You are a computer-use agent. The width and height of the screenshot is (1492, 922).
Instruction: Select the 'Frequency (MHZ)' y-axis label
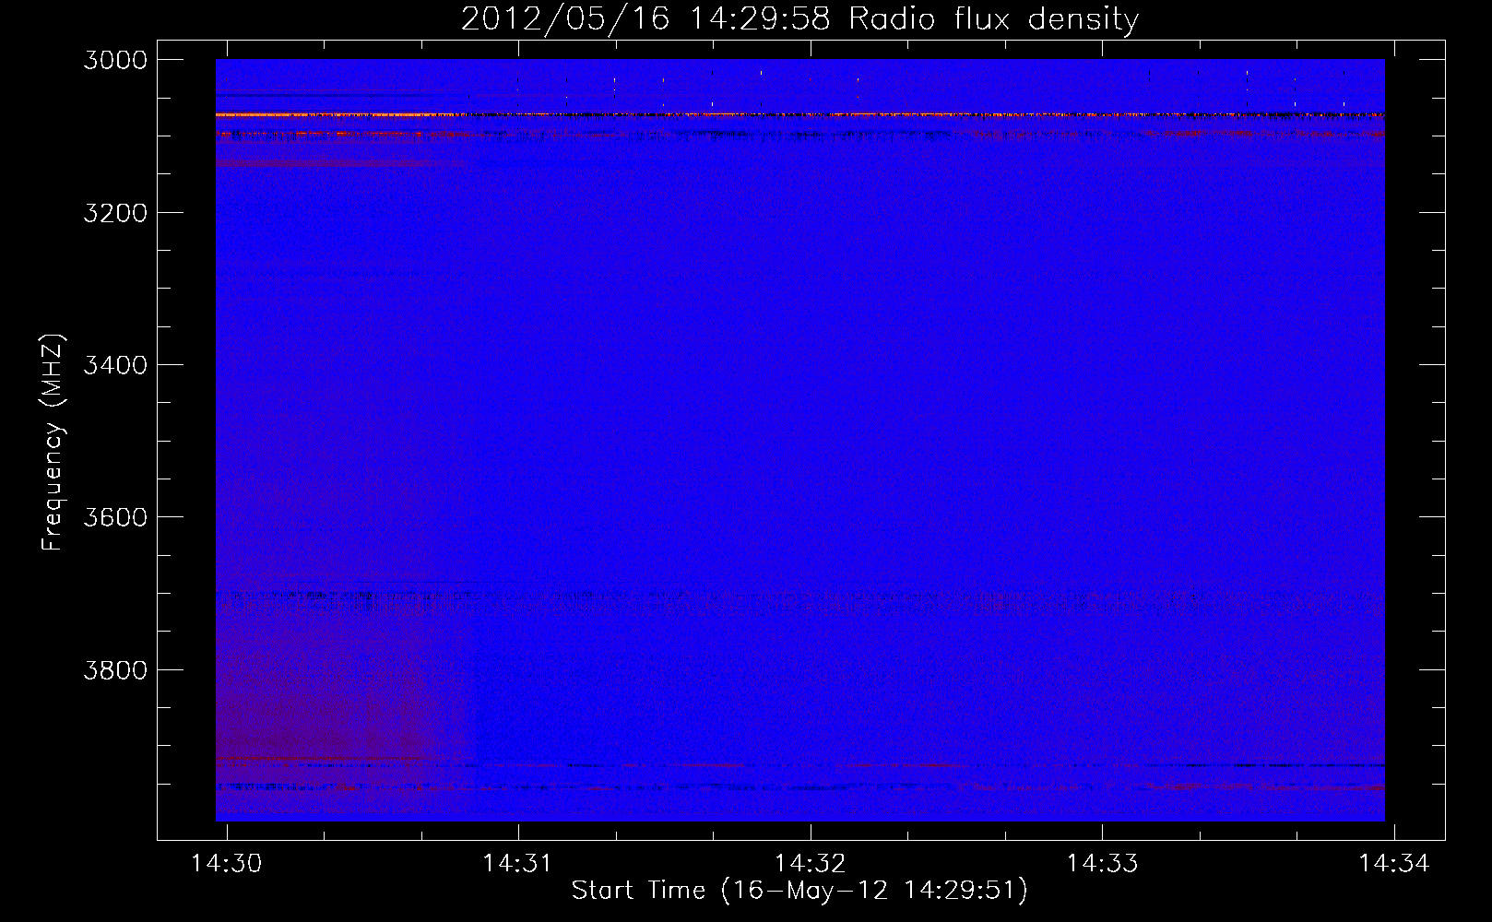(53, 443)
